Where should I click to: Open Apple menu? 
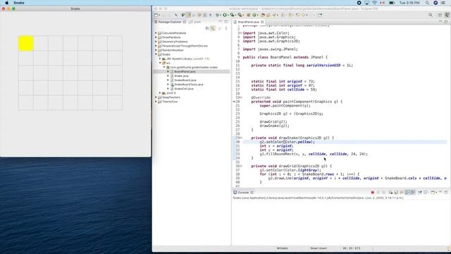pyautogui.click(x=6, y=3)
